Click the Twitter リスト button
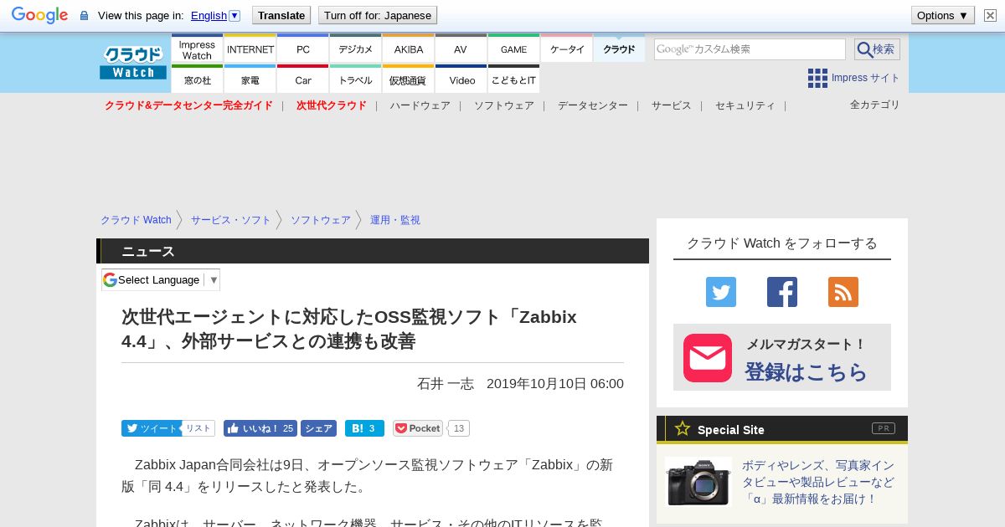Image resolution: width=1005 pixels, height=527 pixels. pos(198,428)
